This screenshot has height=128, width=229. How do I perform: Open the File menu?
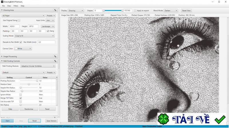pos(3,6)
